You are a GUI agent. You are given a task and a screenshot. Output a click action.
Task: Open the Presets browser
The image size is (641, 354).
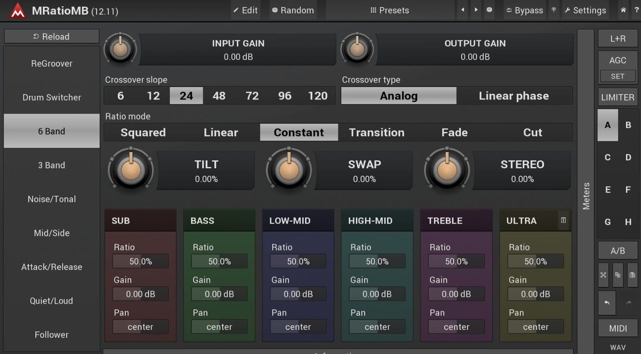point(390,10)
